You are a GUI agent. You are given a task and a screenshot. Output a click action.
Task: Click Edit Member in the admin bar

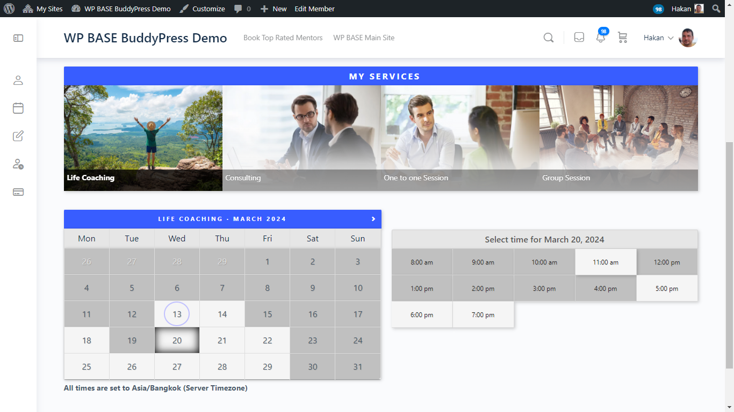point(315,8)
